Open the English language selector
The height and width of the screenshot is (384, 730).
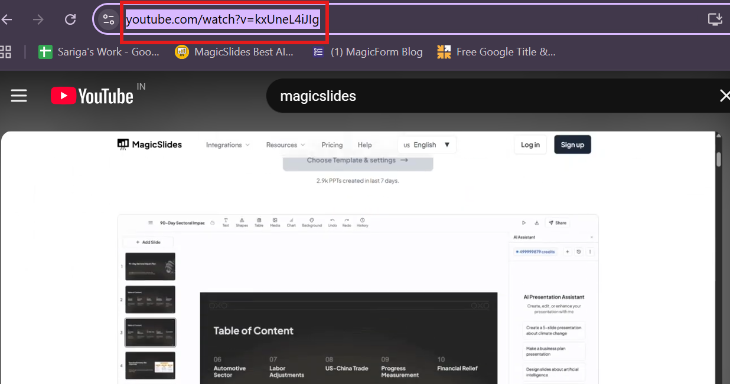tap(427, 145)
